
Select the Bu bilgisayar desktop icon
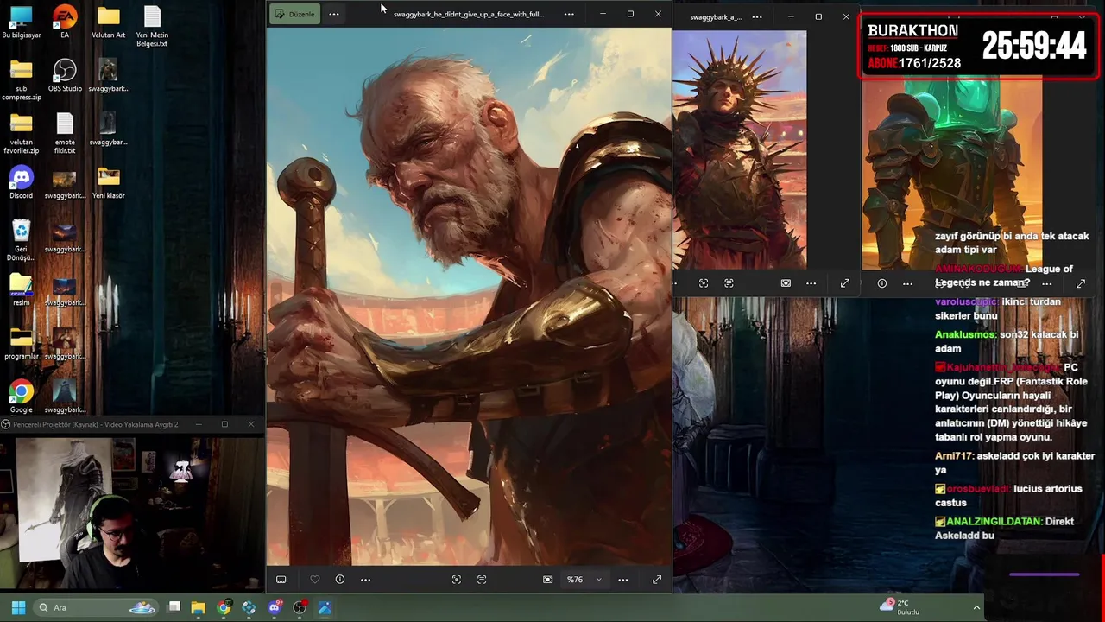tap(22, 22)
